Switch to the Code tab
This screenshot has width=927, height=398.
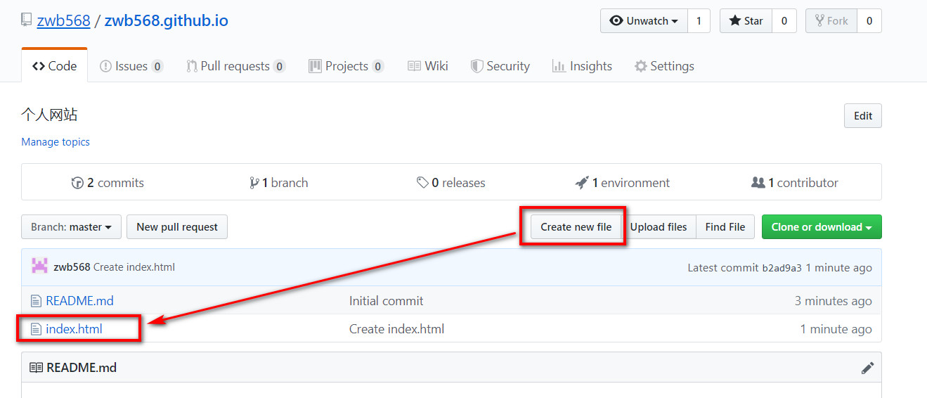click(x=55, y=66)
